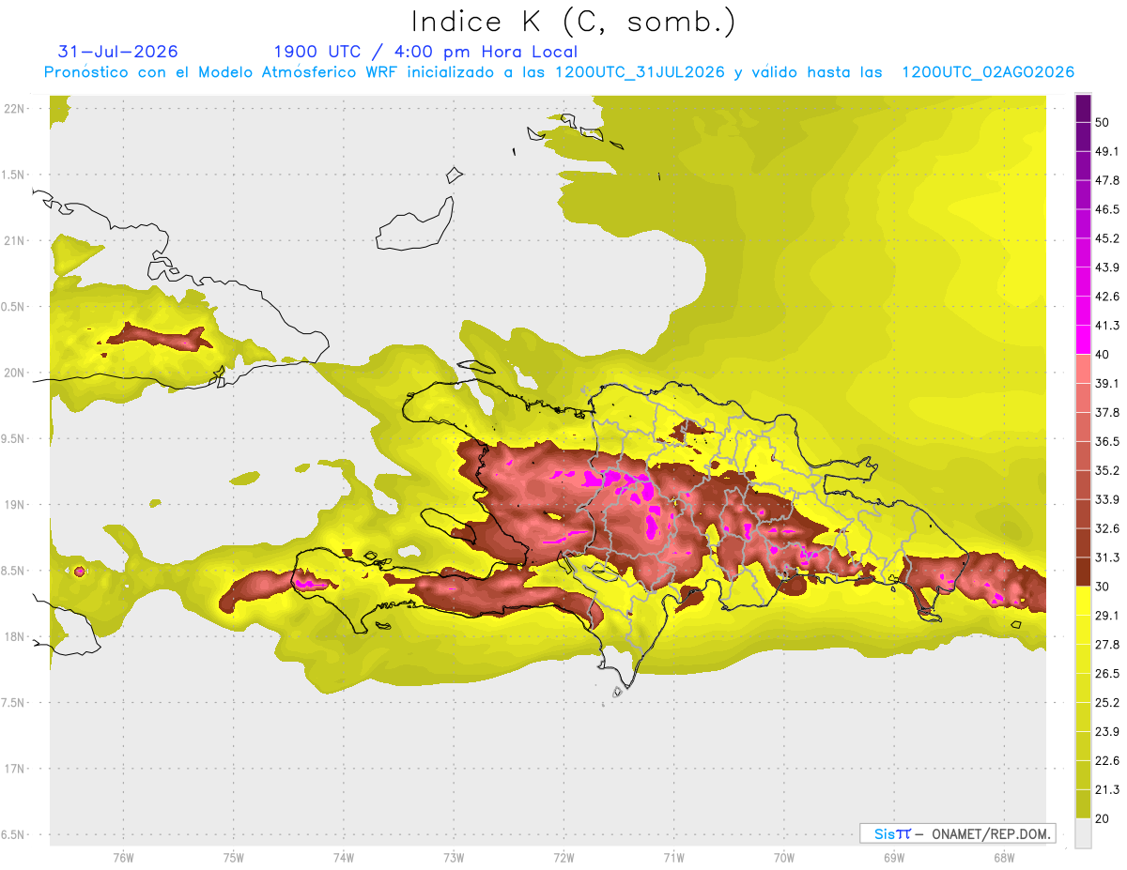Click the '70W' longitude label
1127x870 pixels.
pyautogui.click(x=783, y=858)
